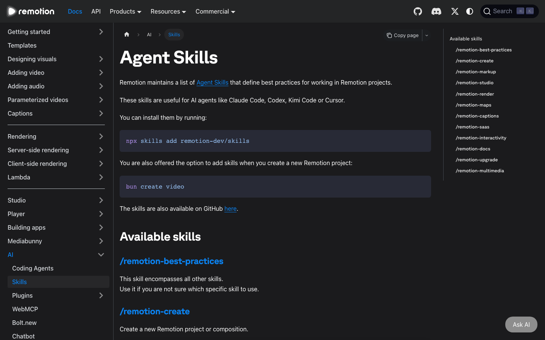Open the Discord icon link
The width and height of the screenshot is (545, 340).
[436, 11]
